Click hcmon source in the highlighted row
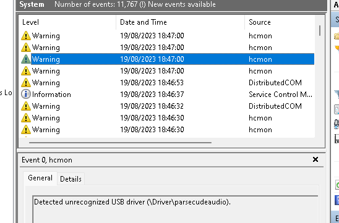 tap(260, 59)
